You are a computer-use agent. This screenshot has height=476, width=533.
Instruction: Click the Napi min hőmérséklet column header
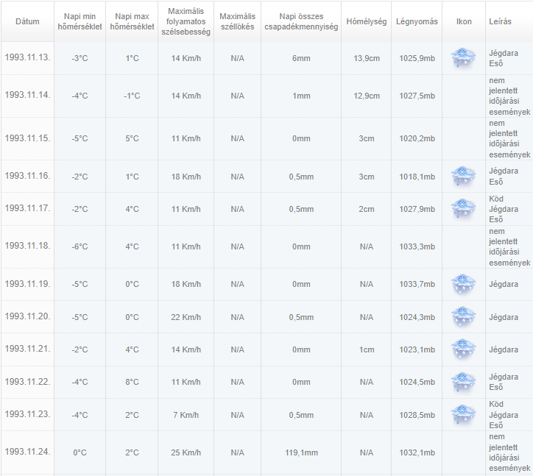80,21
